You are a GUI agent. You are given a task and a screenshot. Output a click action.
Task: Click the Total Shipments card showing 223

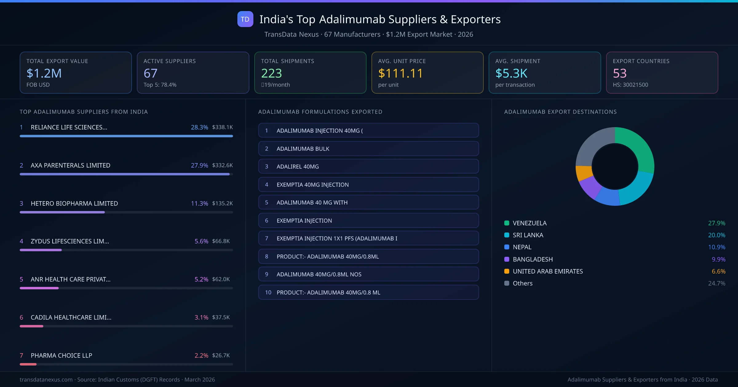[x=310, y=72]
